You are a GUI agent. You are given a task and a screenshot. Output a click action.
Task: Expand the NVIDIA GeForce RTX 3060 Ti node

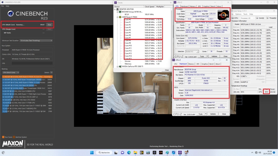[x=117, y=67]
